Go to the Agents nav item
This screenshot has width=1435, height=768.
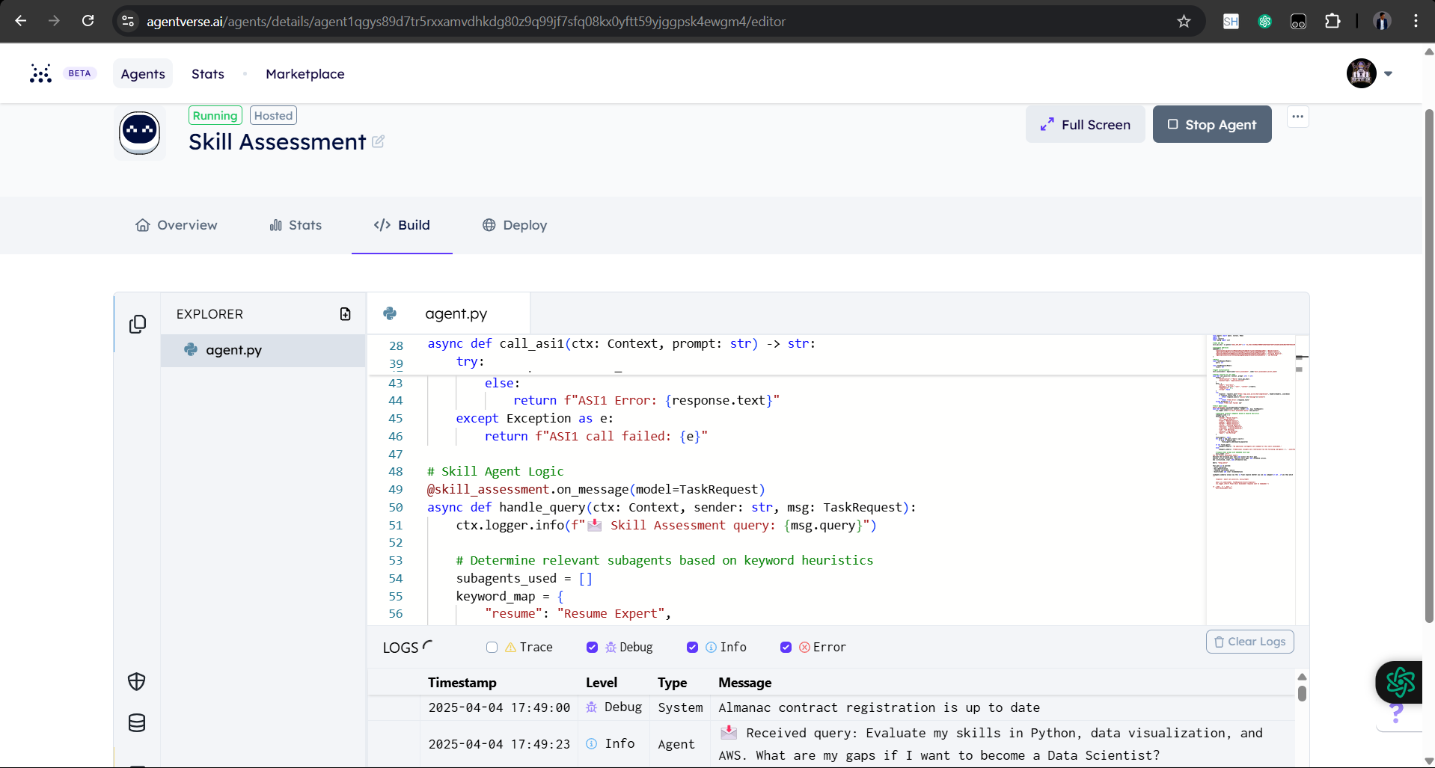[x=143, y=73]
